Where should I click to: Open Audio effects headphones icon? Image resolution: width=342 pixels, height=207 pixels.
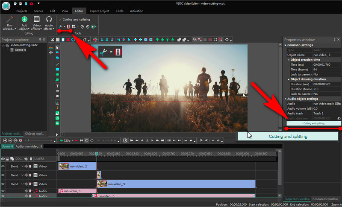point(49,19)
